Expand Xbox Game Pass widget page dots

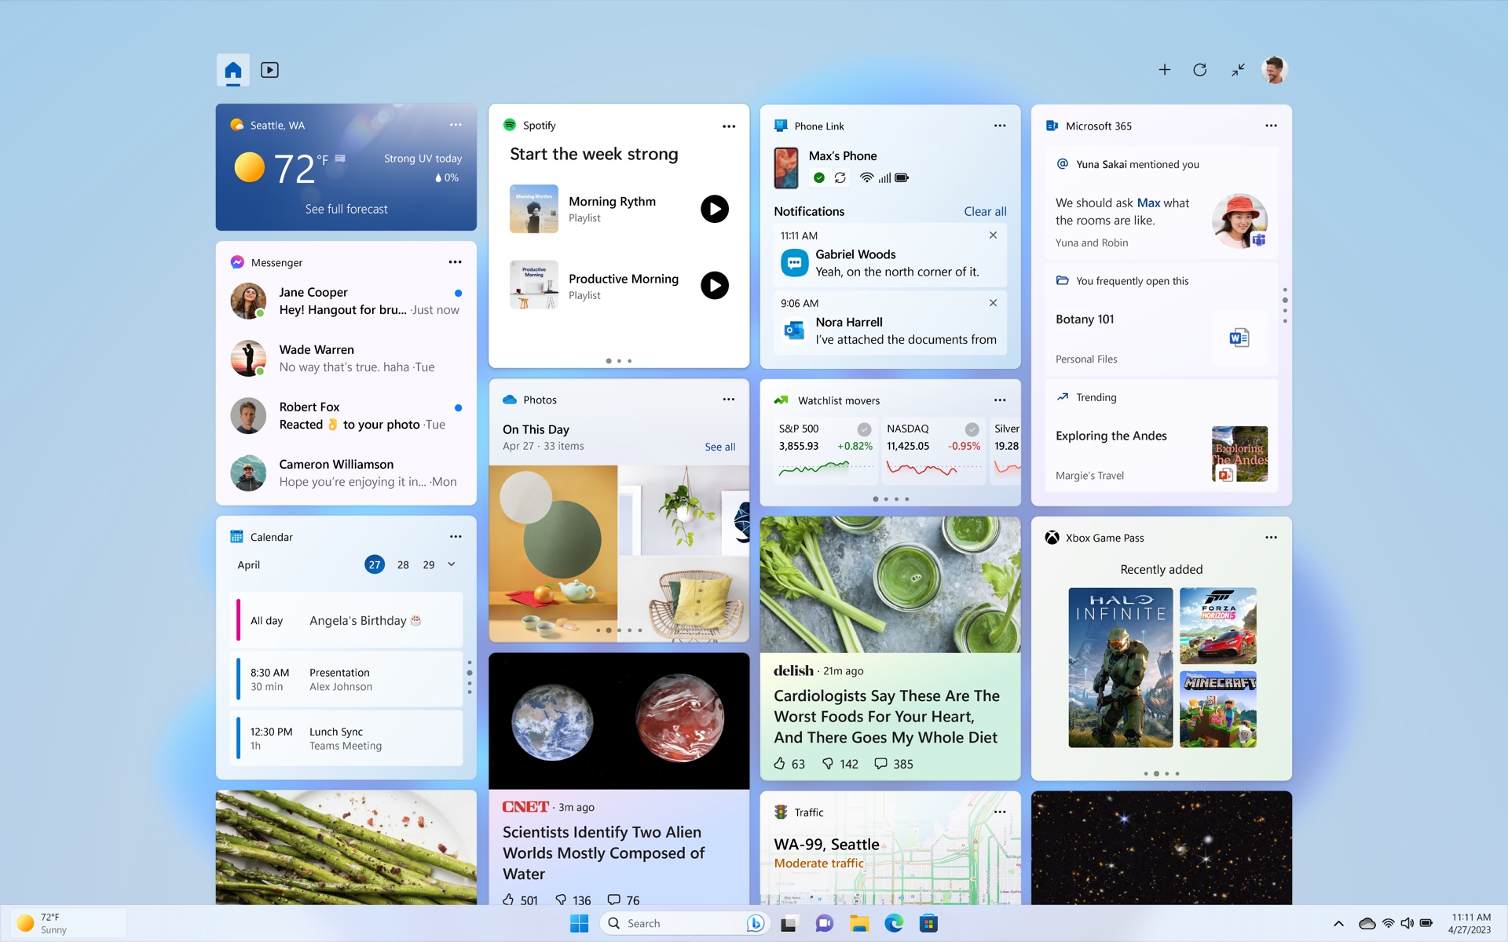(1162, 774)
